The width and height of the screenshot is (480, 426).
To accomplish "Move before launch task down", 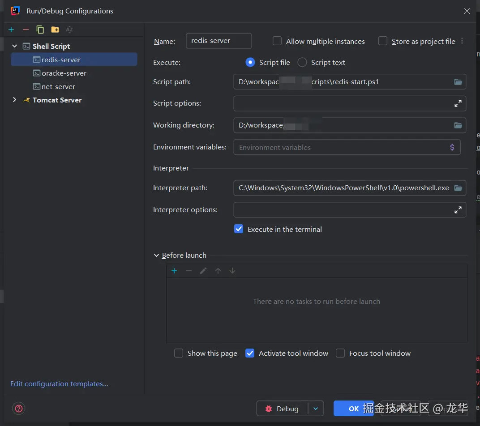I will pyautogui.click(x=232, y=271).
